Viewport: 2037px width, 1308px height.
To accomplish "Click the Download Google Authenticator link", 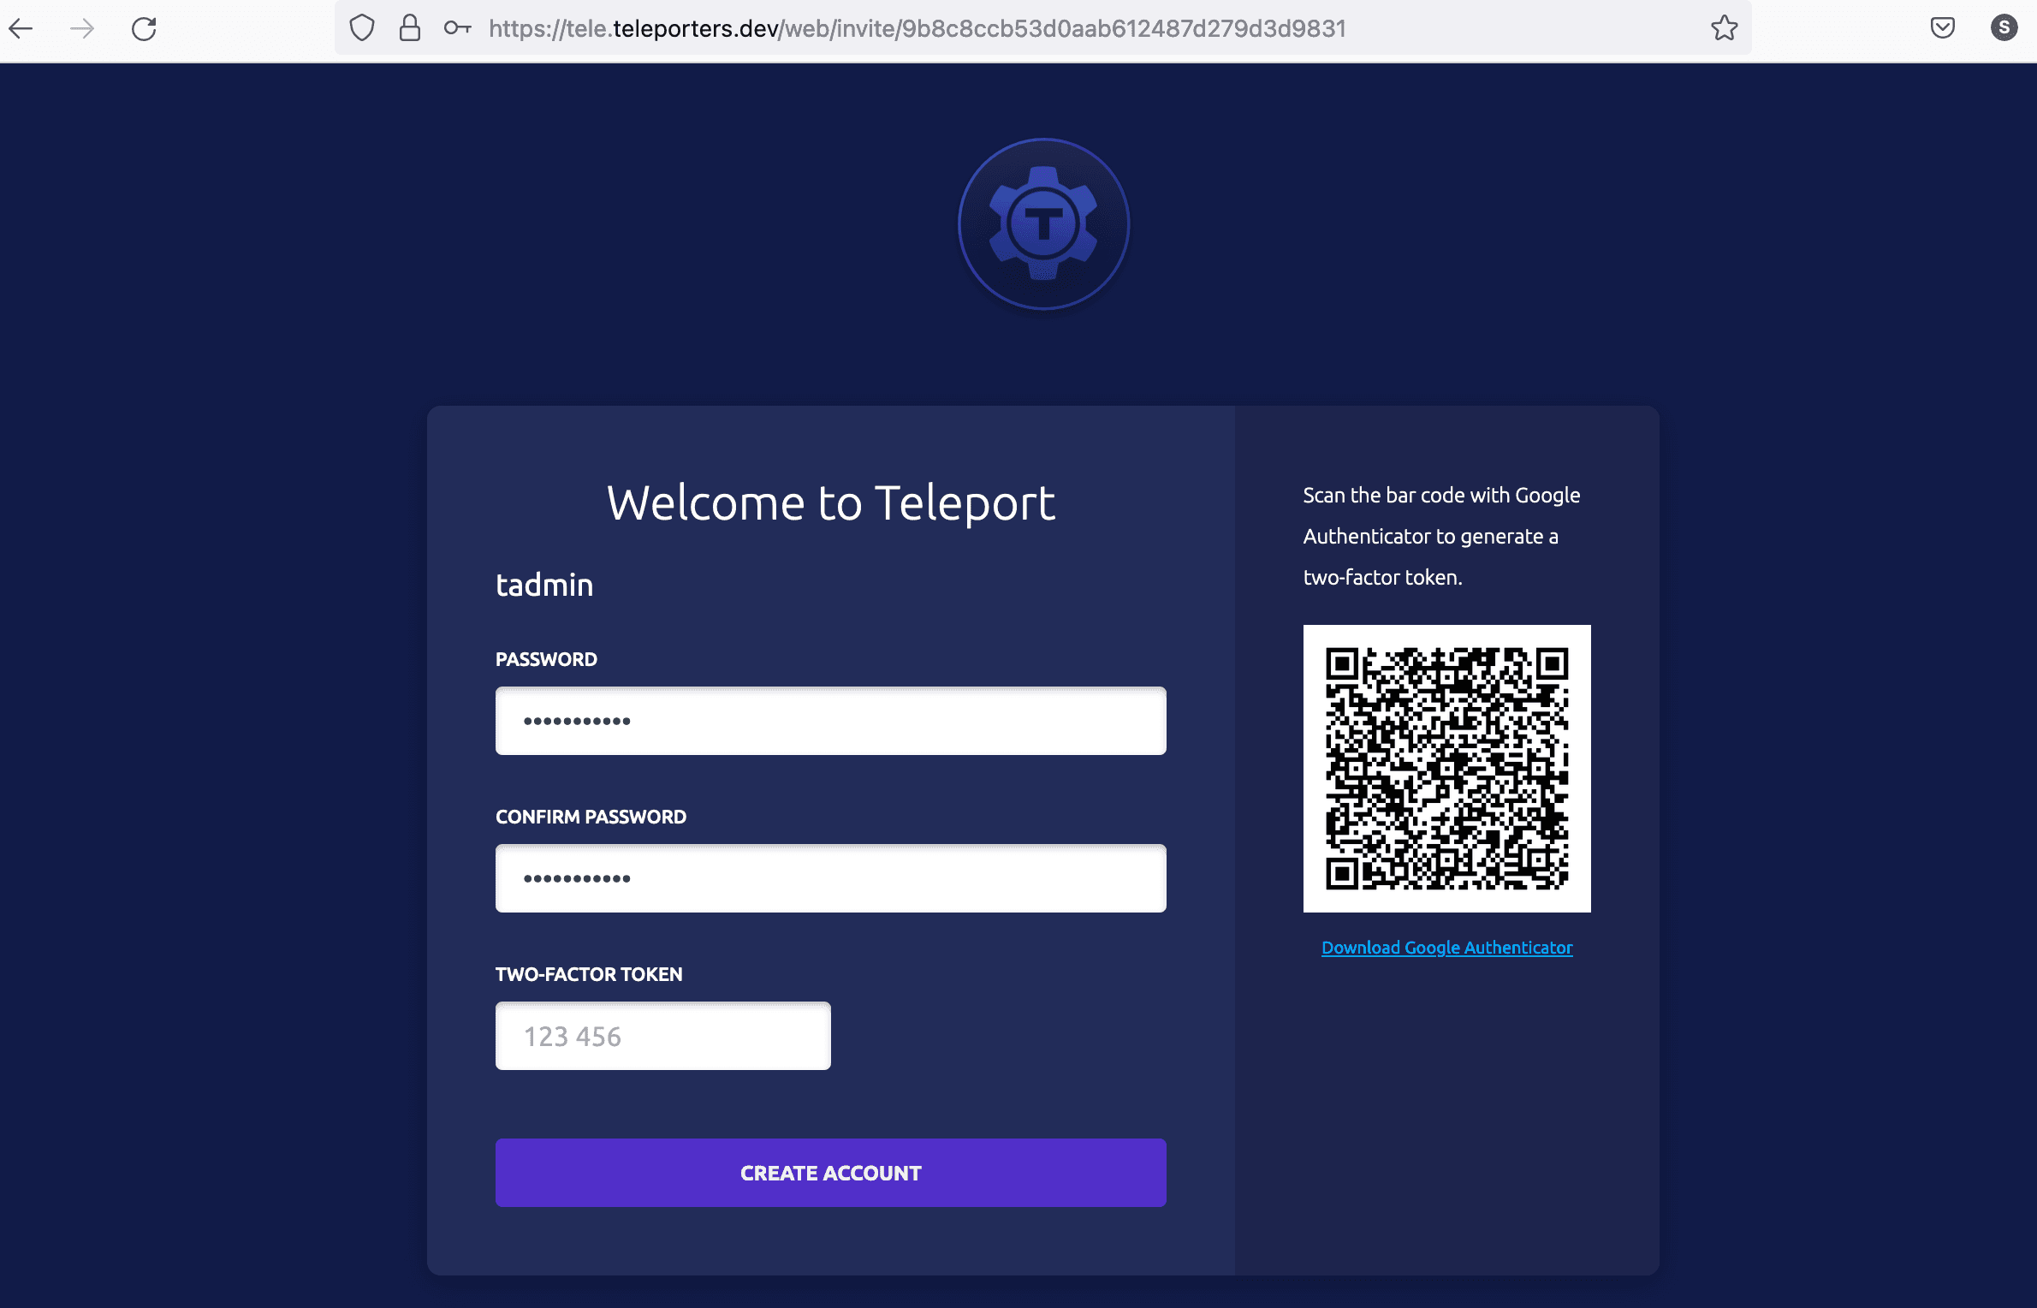I will (1447, 948).
